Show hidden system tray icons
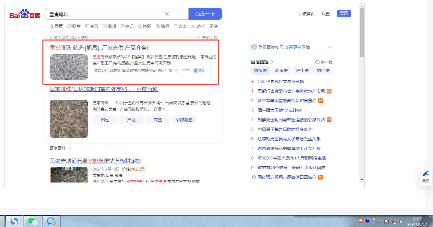 point(380,222)
